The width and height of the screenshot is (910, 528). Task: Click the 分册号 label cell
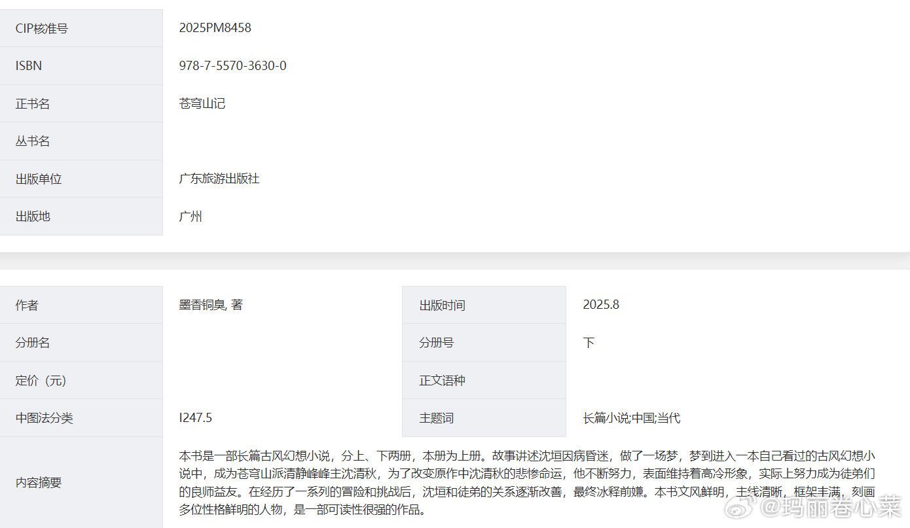484,343
